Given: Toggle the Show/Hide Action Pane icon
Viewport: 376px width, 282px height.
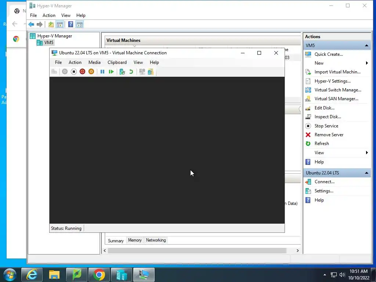Looking at the screenshot, I should click(x=80, y=24).
